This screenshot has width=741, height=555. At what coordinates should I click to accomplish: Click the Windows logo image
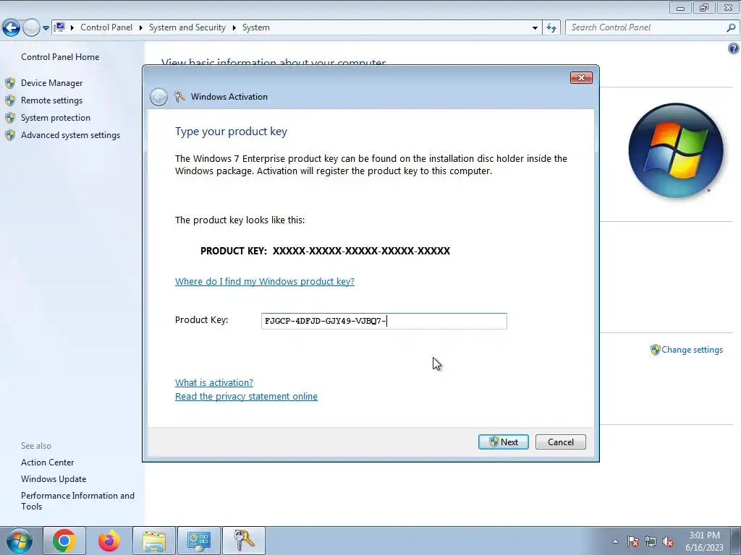[x=675, y=150]
